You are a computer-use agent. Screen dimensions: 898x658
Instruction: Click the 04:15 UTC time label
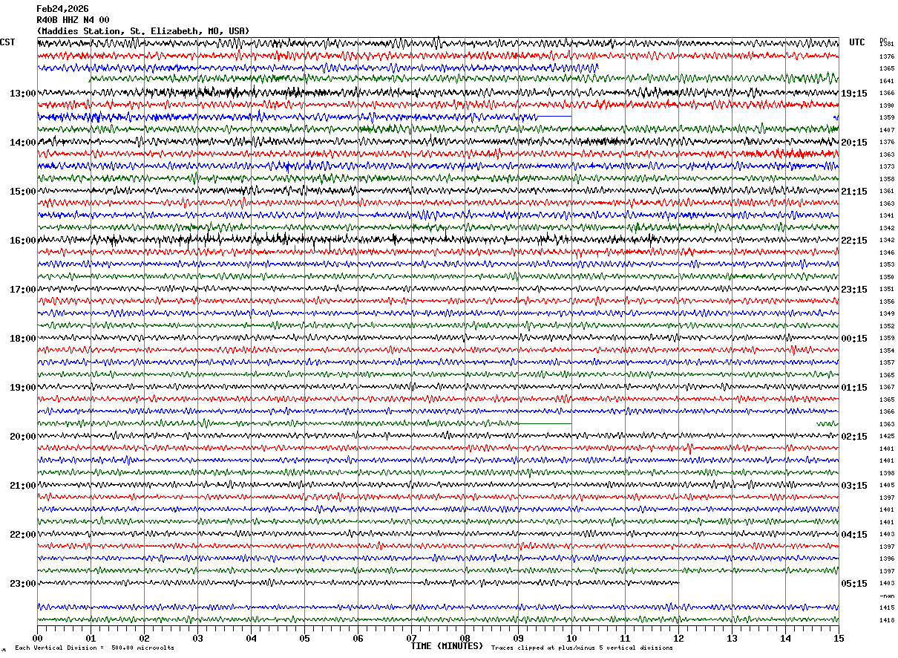point(854,535)
